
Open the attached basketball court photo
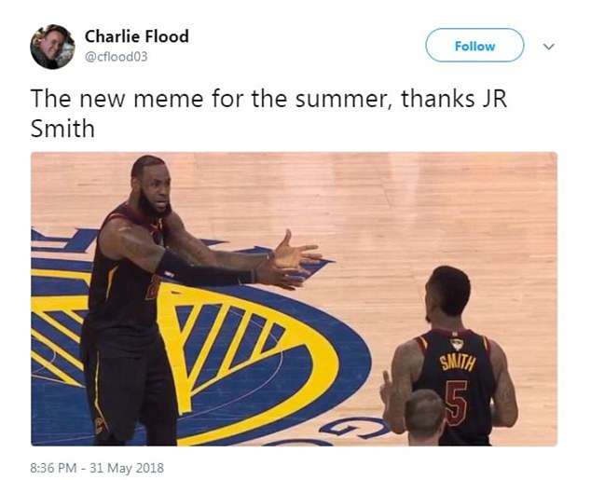coord(294,299)
